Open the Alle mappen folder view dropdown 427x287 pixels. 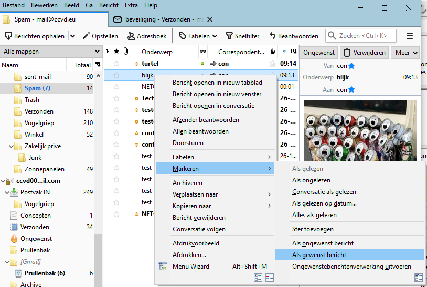[97, 52]
